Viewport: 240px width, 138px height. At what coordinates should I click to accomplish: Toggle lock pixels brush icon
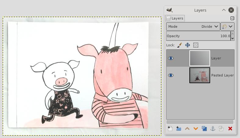pyautogui.click(x=179, y=45)
